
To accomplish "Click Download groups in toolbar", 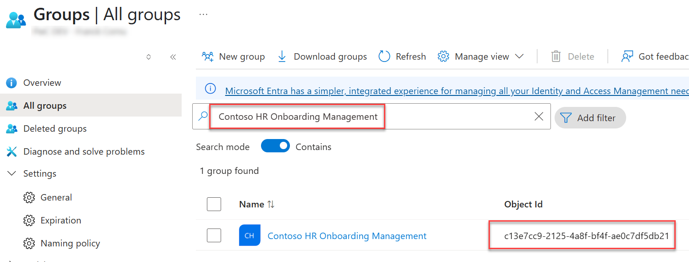I will coord(322,56).
